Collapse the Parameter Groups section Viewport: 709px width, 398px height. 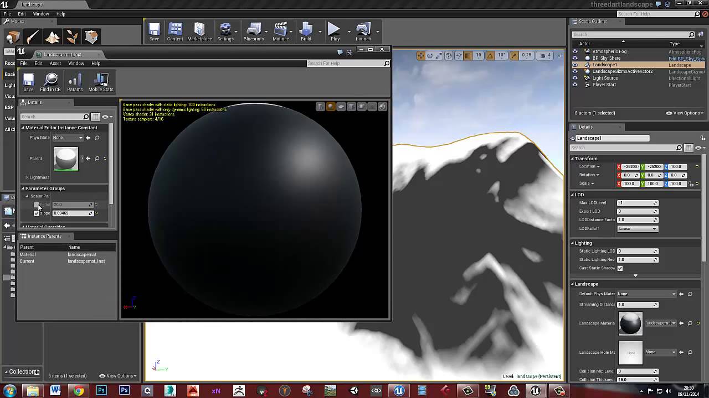[23, 188]
